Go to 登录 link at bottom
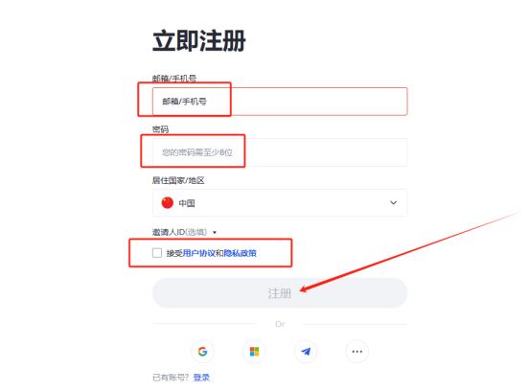530x392 pixels. (x=201, y=378)
